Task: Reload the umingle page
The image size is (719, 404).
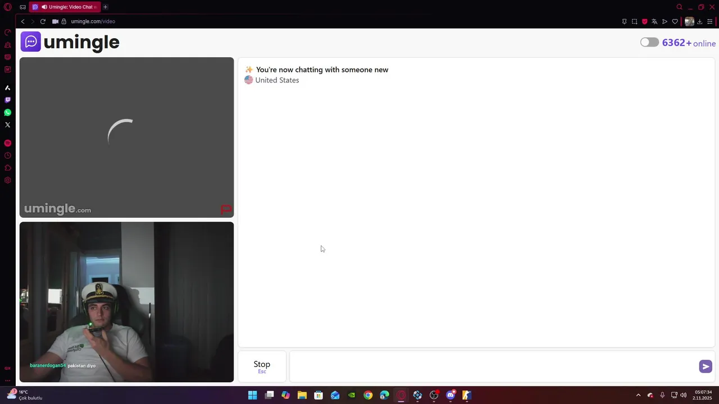Action: [43, 21]
